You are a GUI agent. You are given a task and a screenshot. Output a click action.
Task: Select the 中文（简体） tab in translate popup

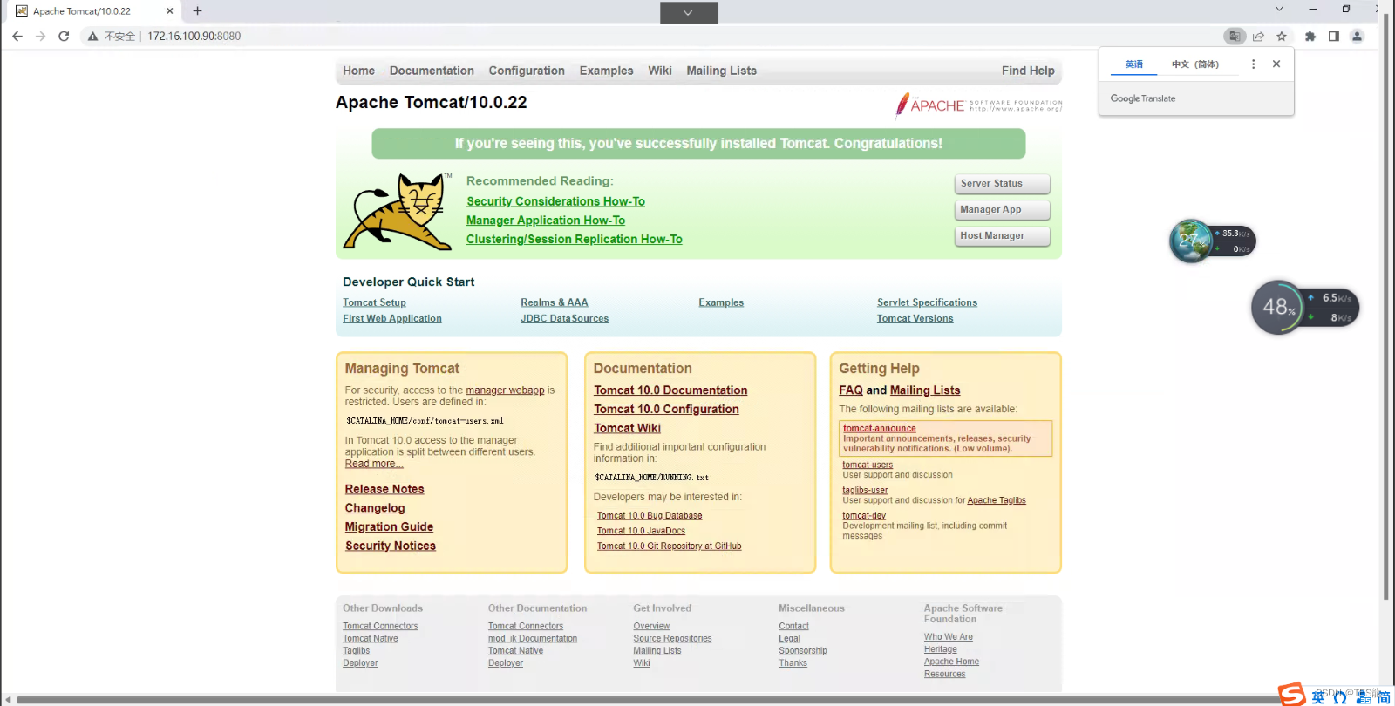point(1195,64)
